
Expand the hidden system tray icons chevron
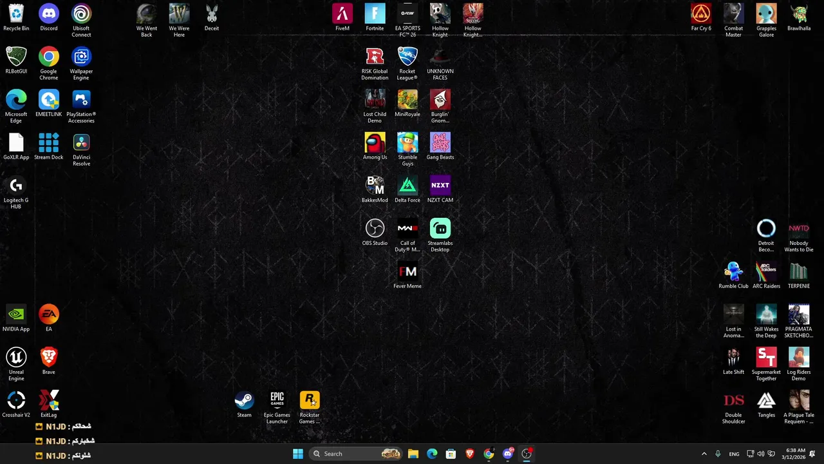704,454
